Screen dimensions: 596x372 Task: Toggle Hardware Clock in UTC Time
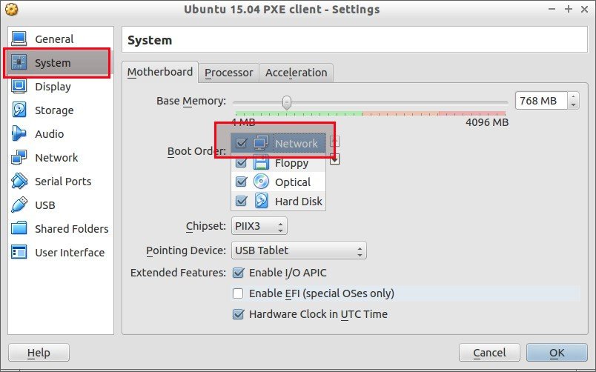[238, 314]
